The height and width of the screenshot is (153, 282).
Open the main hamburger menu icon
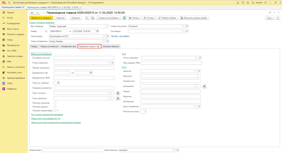point(9,3)
